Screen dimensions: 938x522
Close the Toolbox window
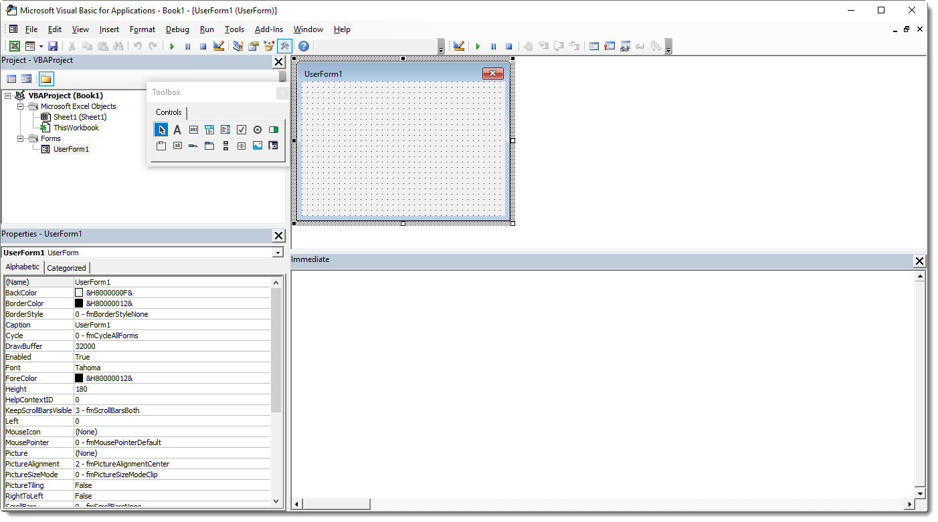tap(282, 93)
